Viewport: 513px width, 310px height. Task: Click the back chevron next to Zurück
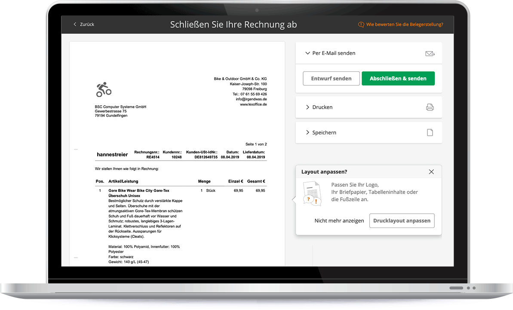tap(74, 24)
